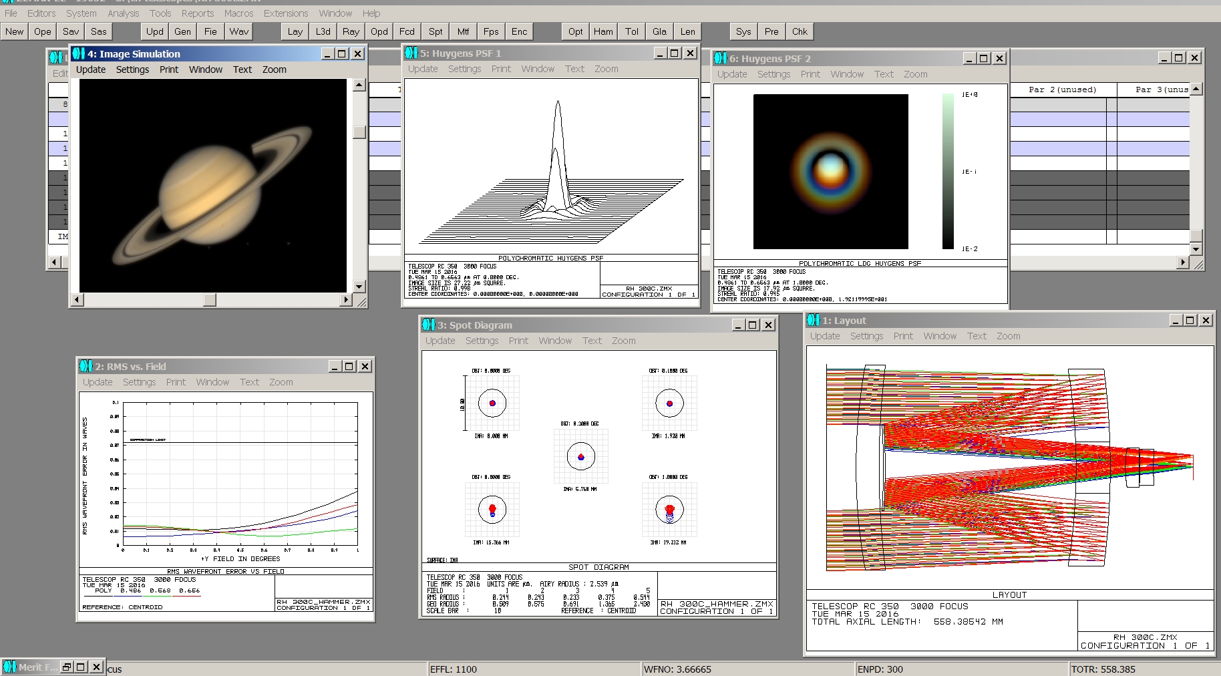
Task: Click scroll-down arrow in lens editor window
Action: click(x=1196, y=248)
